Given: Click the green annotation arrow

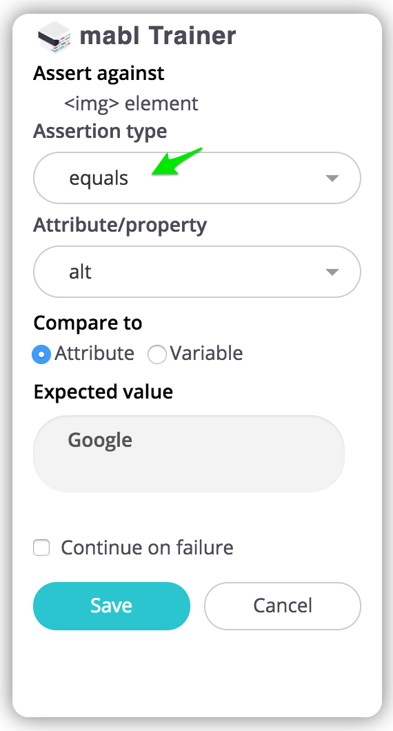Looking at the screenshot, I should click(177, 162).
